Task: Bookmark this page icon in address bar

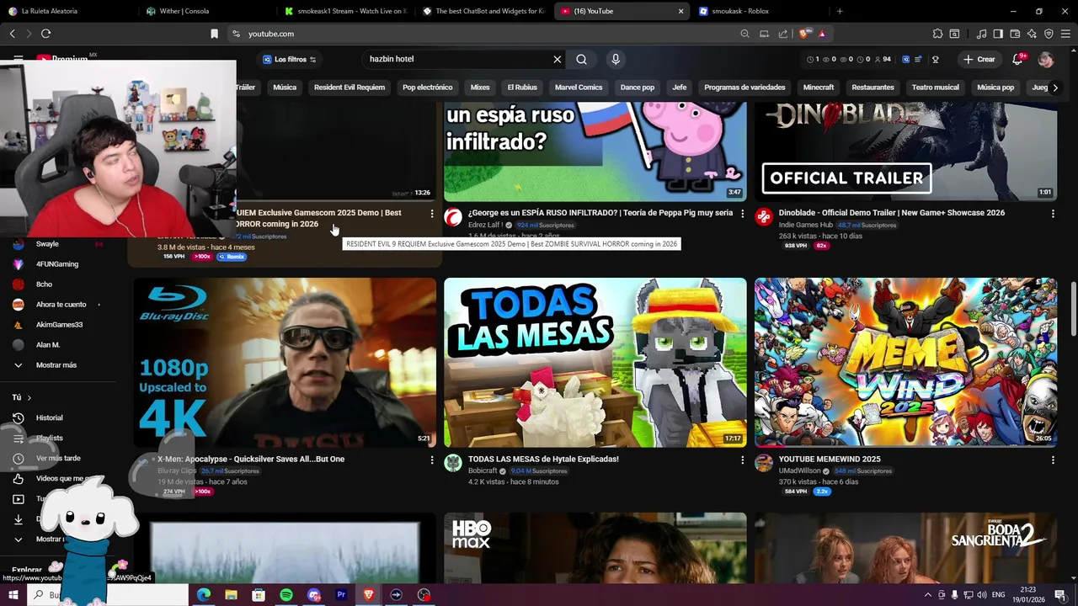Action: tap(214, 34)
